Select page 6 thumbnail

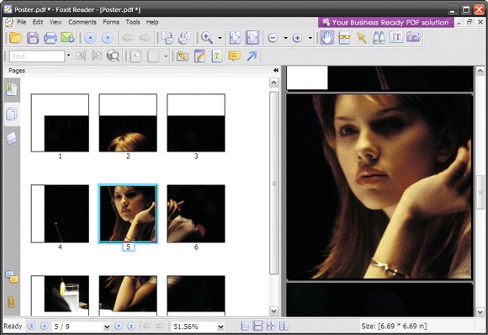196,214
